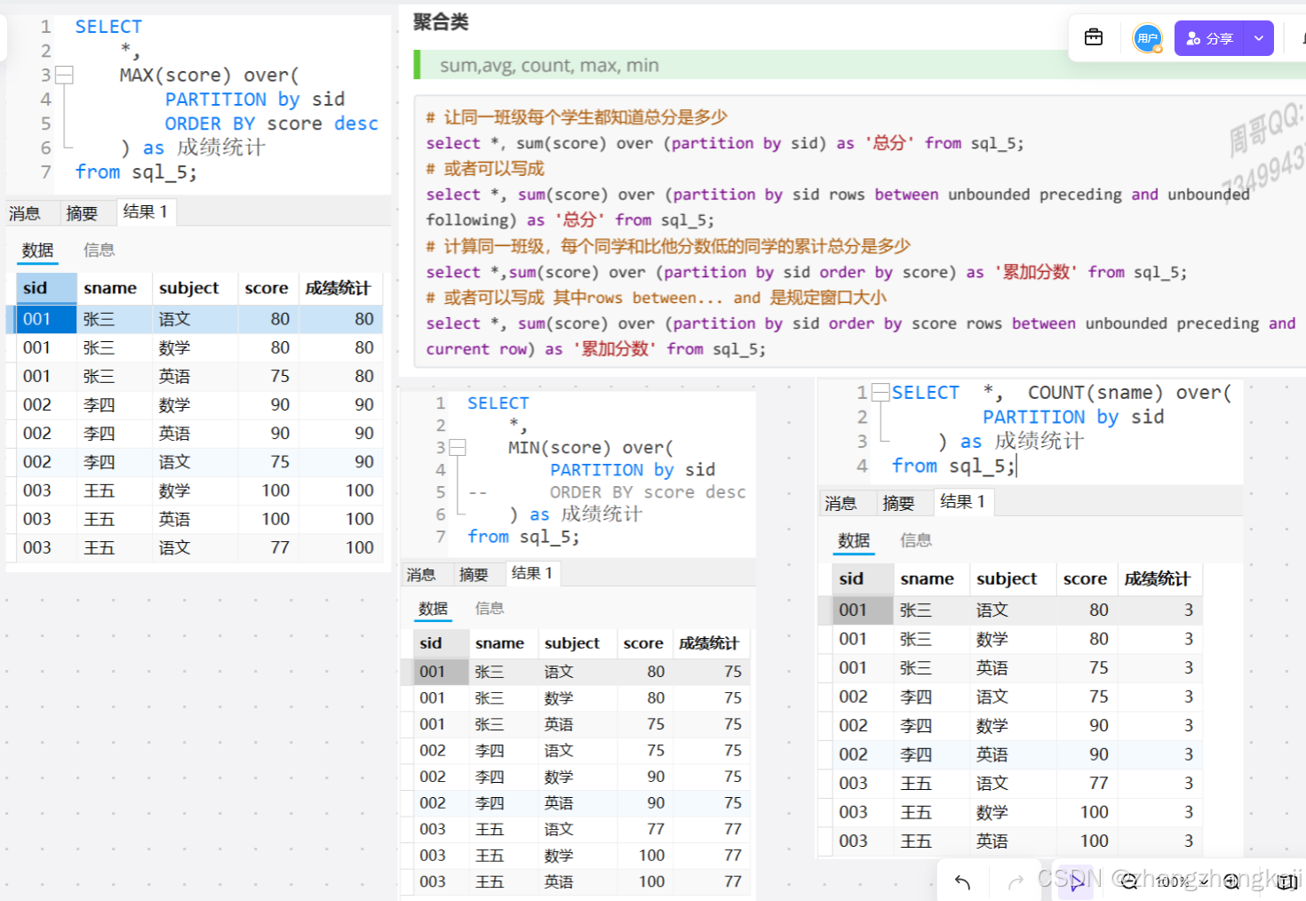Select first 001 cell in COUNT results table
Screen dimensions: 1306x901
point(863,610)
